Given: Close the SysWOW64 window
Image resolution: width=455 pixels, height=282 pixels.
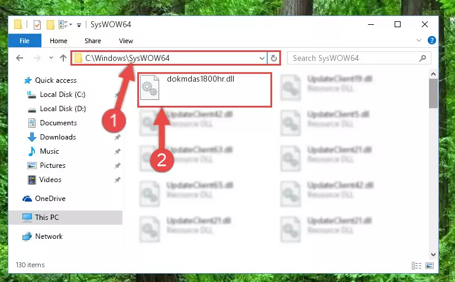Looking at the screenshot, I should point(425,25).
